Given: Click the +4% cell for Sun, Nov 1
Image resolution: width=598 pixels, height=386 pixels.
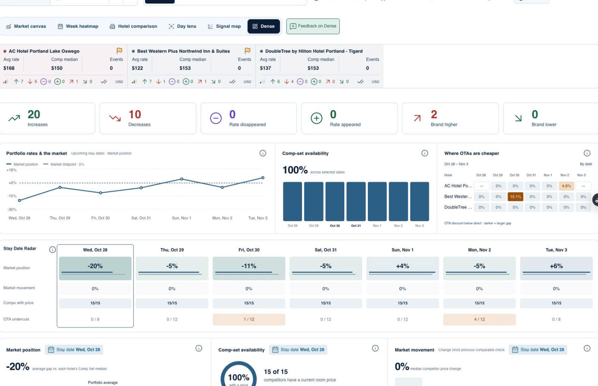Looking at the screenshot, I should (403, 268).
